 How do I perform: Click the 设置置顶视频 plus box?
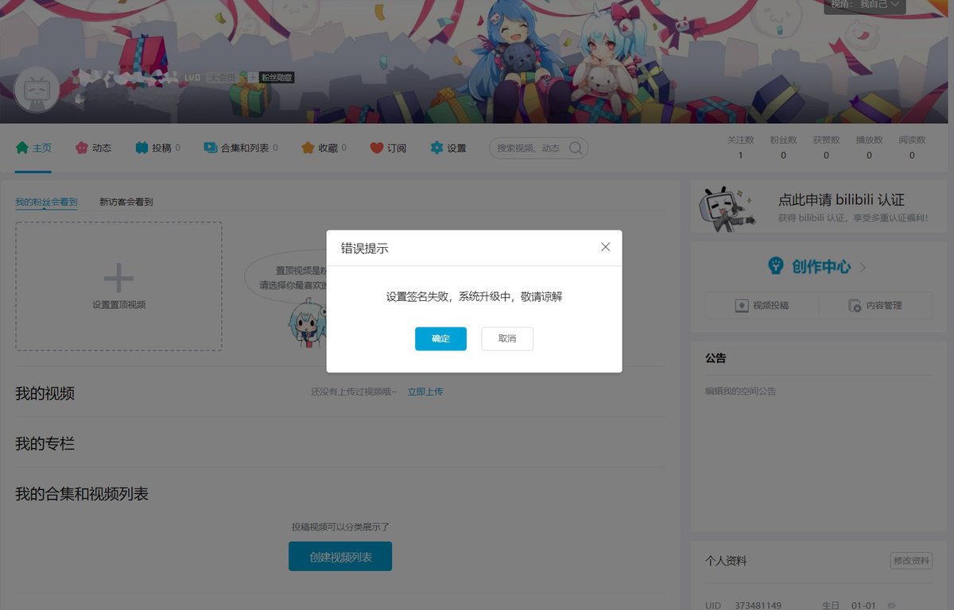click(x=118, y=287)
